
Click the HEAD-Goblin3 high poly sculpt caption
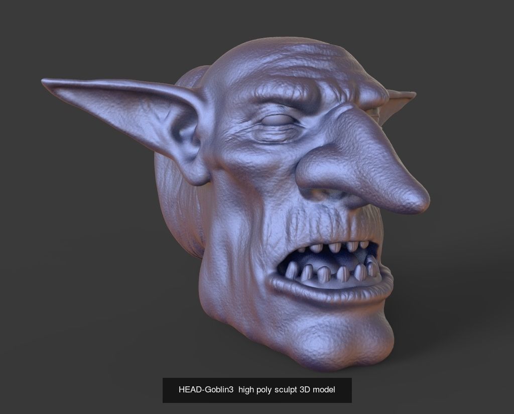click(x=257, y=390)
